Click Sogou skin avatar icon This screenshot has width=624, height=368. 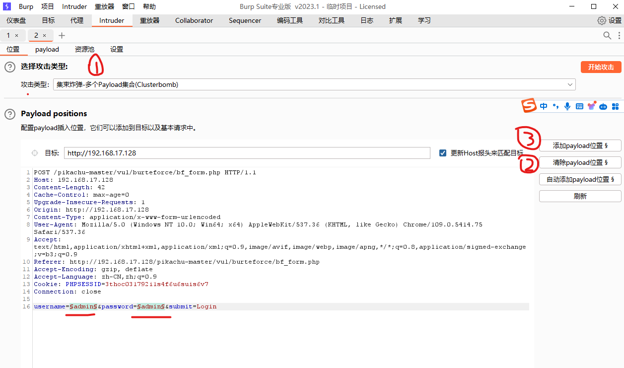(591, 105)
